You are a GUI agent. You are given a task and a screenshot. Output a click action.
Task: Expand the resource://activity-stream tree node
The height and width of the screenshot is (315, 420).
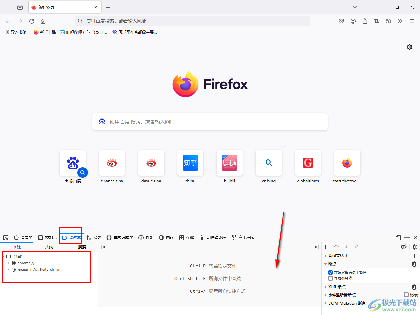(x=8, y=270)
